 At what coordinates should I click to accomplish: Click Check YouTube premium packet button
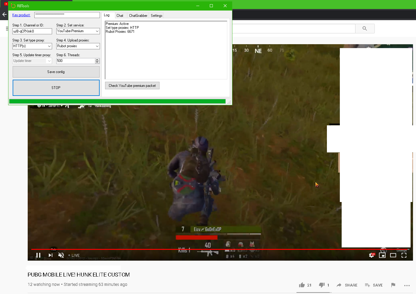pos(132,86)
